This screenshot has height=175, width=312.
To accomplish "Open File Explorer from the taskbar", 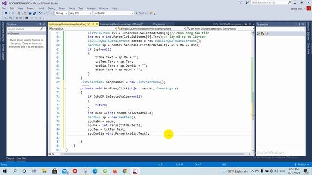I will click(44, 171).
